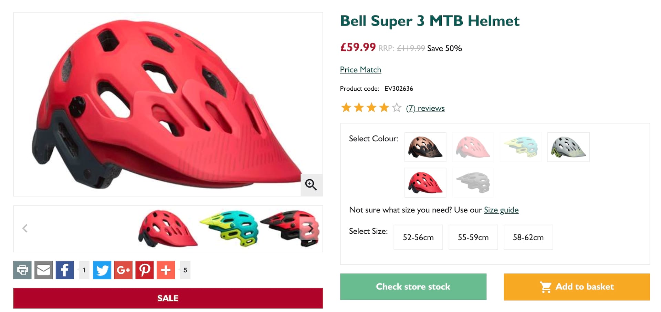
Task: Click the print icon
Action: pyautogui.click(x=22, y=270)
